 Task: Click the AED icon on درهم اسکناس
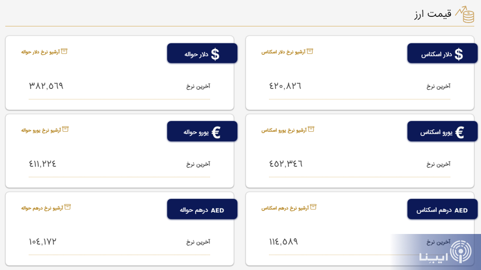(x=461, y=210)
